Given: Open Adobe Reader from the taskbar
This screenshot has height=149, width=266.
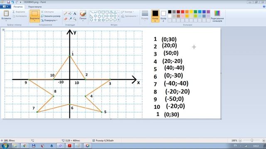Looking at the screenshot, I should coord(69,146).
